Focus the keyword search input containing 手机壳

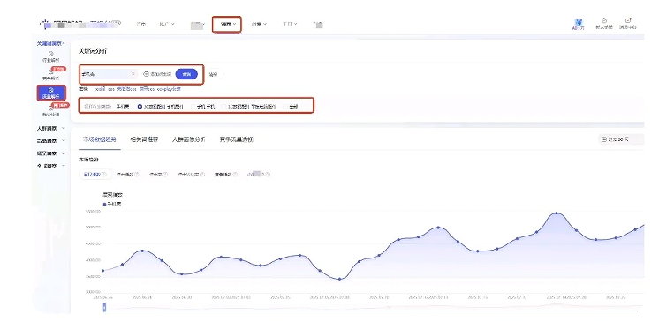pos(109,74)
